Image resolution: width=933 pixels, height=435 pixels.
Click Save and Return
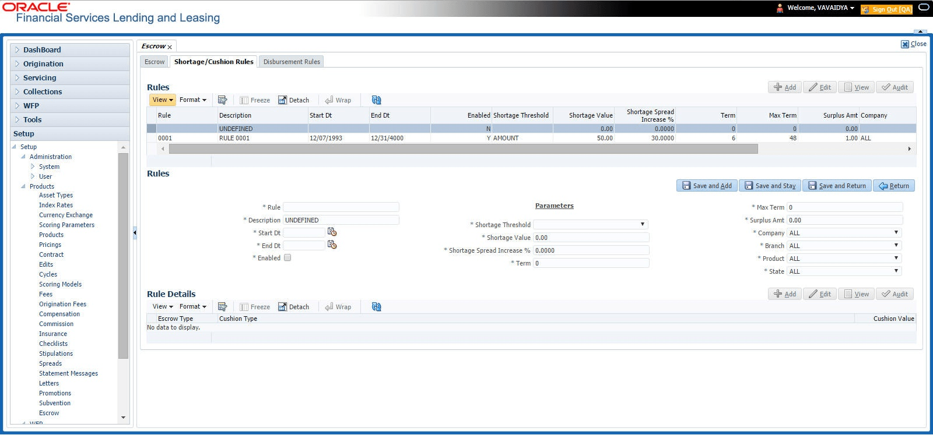tap(837, 186)
